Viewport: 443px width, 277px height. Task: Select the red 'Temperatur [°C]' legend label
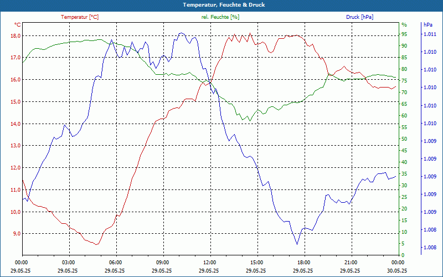click(x=80, y=17)
